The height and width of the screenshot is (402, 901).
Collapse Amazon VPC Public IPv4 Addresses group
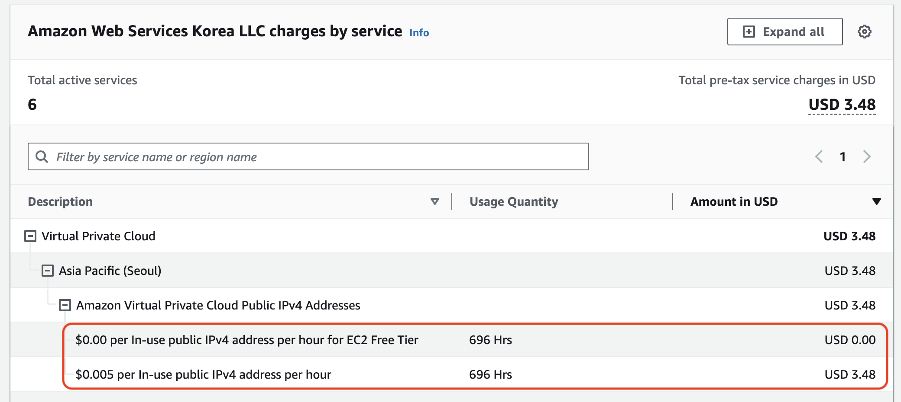pyautogui.click(x=65, y=305)
